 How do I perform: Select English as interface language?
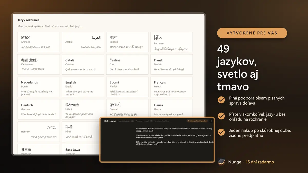(83, 87)
